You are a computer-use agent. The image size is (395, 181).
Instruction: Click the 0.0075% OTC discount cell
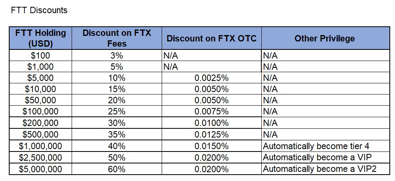click(211, 112)
